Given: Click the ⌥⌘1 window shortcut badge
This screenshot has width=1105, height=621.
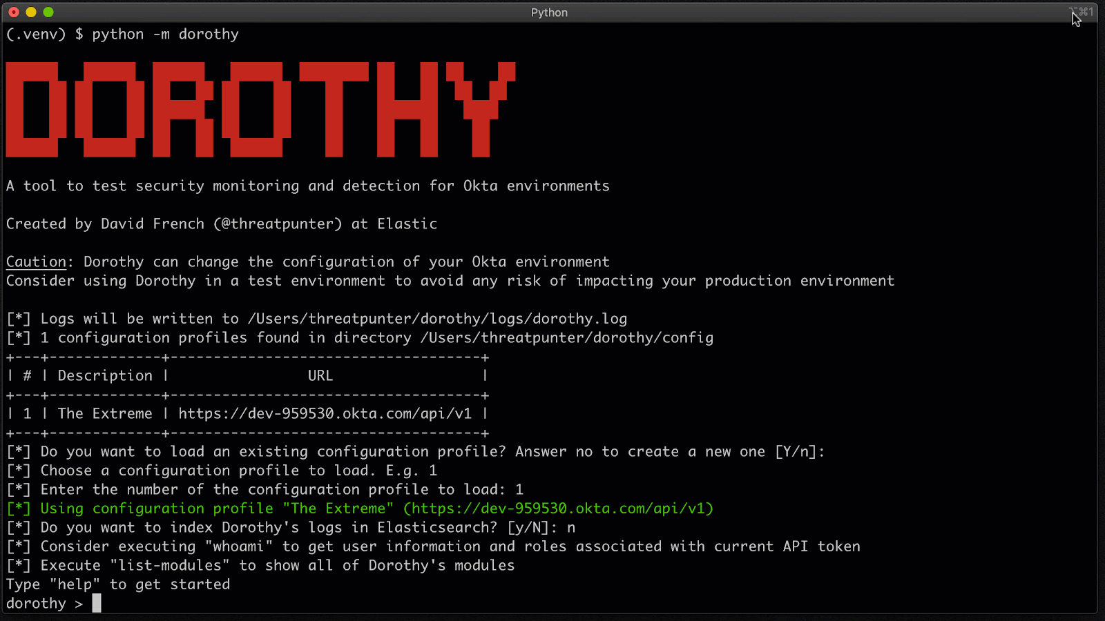Looking at the screenshot, I should coord(1079,12).
